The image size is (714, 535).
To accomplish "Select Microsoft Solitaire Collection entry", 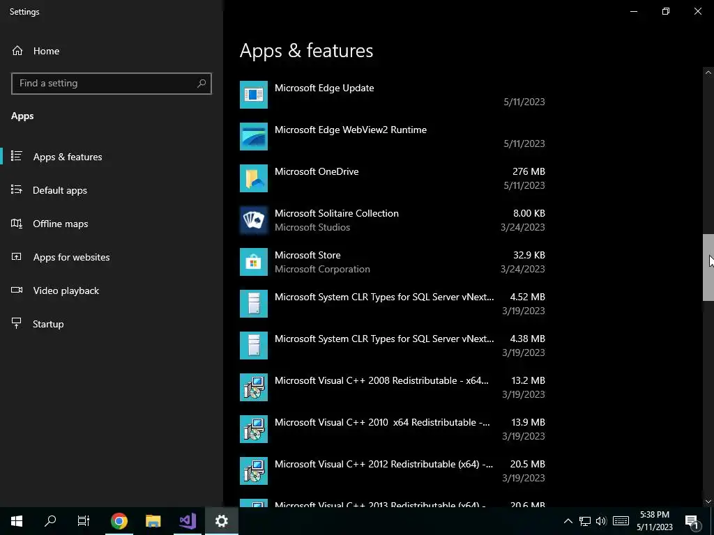I will pos(393,220).
